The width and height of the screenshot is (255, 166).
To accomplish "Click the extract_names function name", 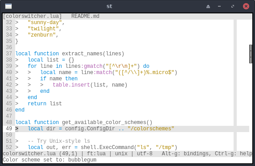I will (x=82, y=54).
